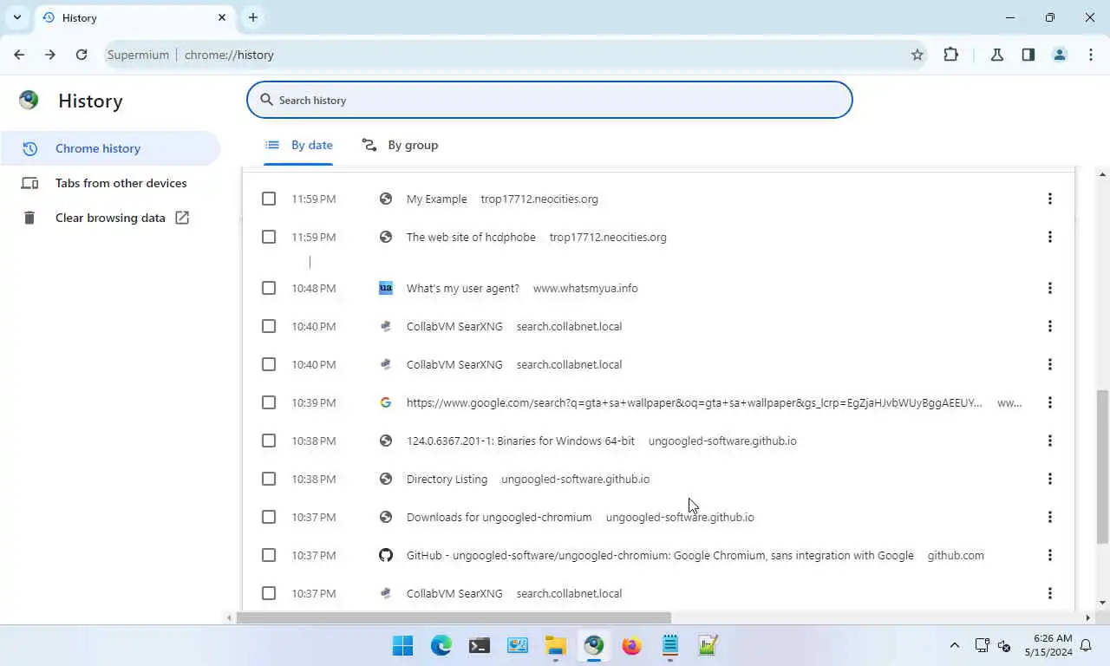Click the whatsmyua favicon icon
Image resolution: width=1110 pixels, height=666 pixels.
pyautogui.click(x=386, y=288)
